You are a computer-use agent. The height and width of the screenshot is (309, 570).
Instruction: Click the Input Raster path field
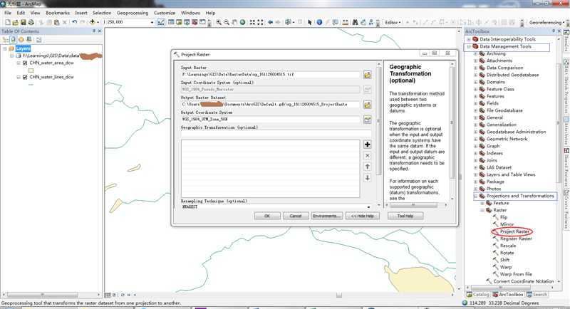[271, 75]
